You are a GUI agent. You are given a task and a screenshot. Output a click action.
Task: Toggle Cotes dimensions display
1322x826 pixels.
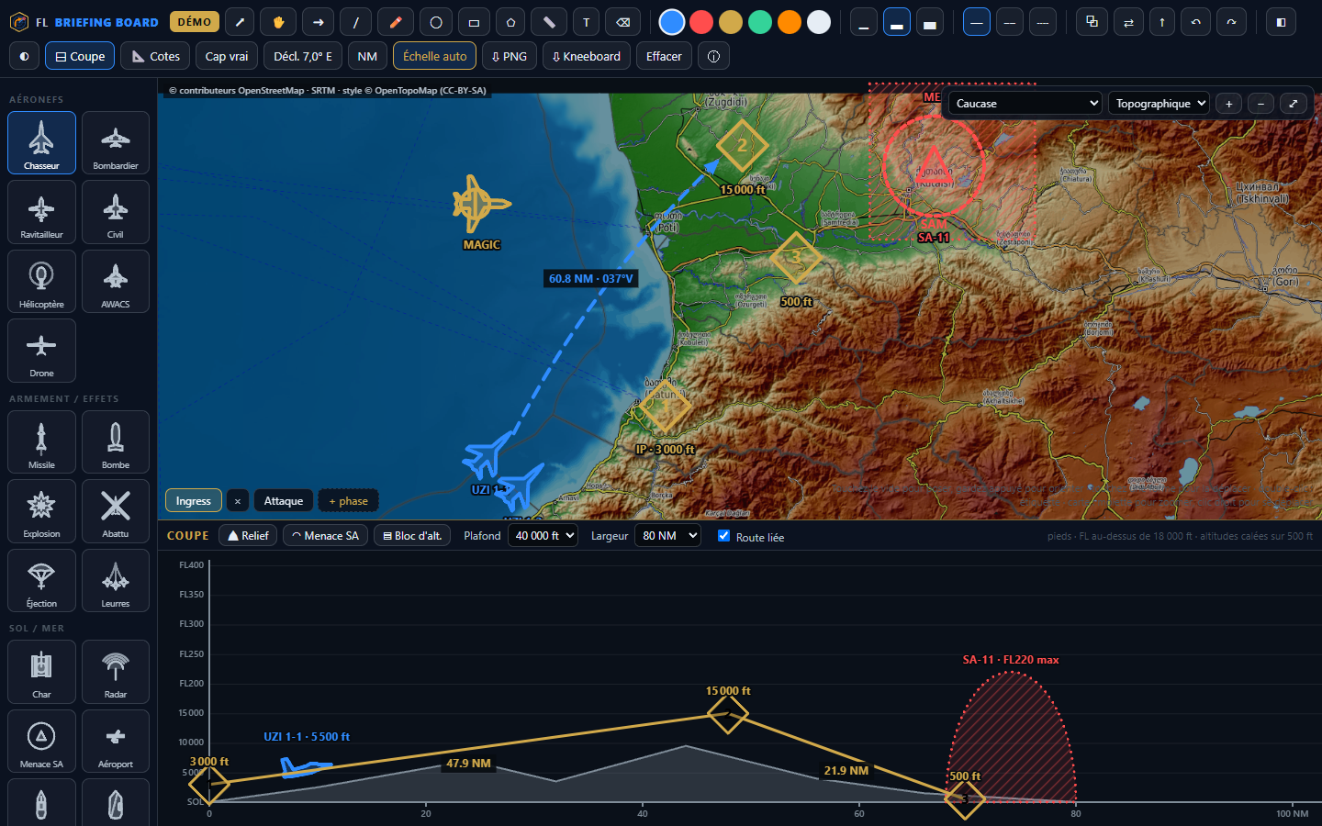coord(155,56)
